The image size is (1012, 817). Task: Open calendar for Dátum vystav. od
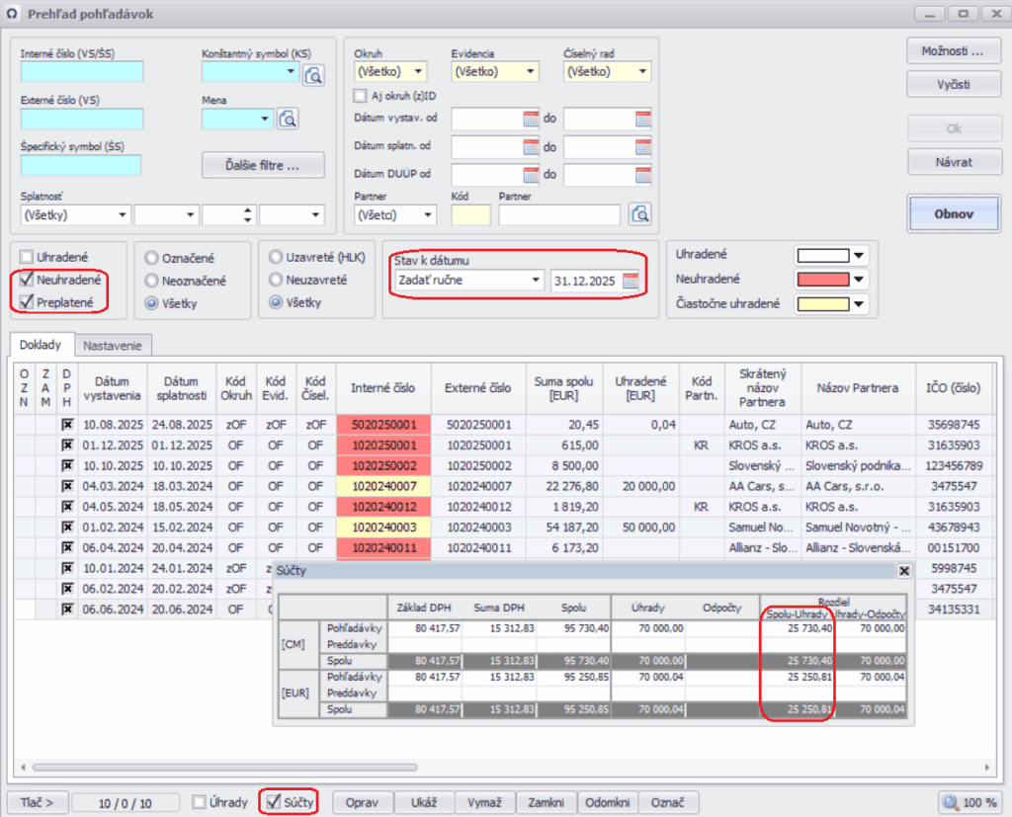point(532,120)
